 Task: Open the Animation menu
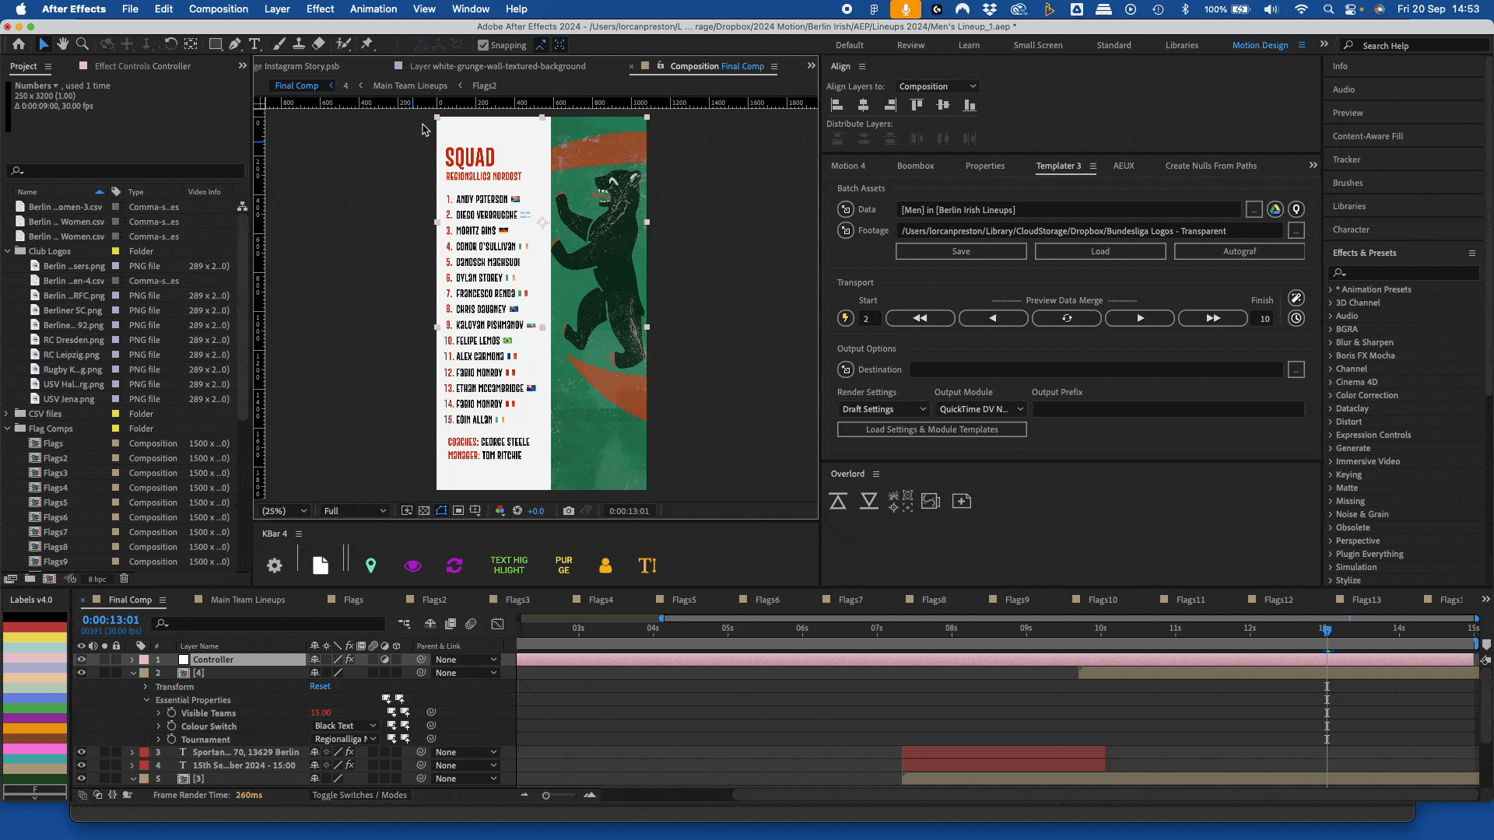(373, 9)
